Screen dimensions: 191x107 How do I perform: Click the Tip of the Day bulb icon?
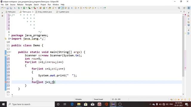coord(190,100)
